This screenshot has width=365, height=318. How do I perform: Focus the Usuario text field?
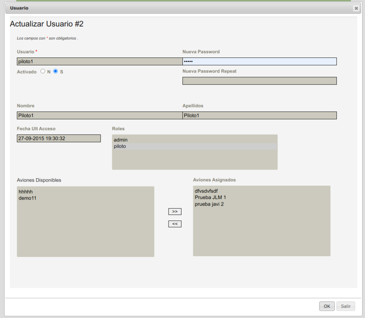(99, 61)
